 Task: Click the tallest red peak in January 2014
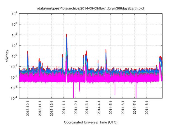click(66, 35)
